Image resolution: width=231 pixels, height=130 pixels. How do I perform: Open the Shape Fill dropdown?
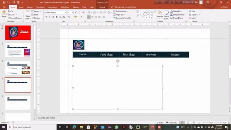(176, 11)
